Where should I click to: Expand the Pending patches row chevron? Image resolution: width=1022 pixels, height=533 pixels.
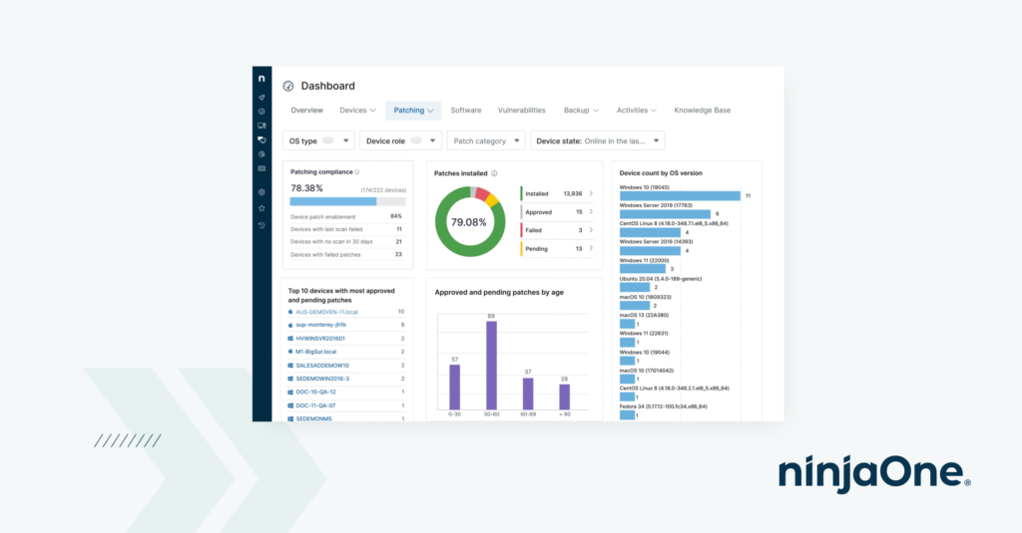pos(591,248)
